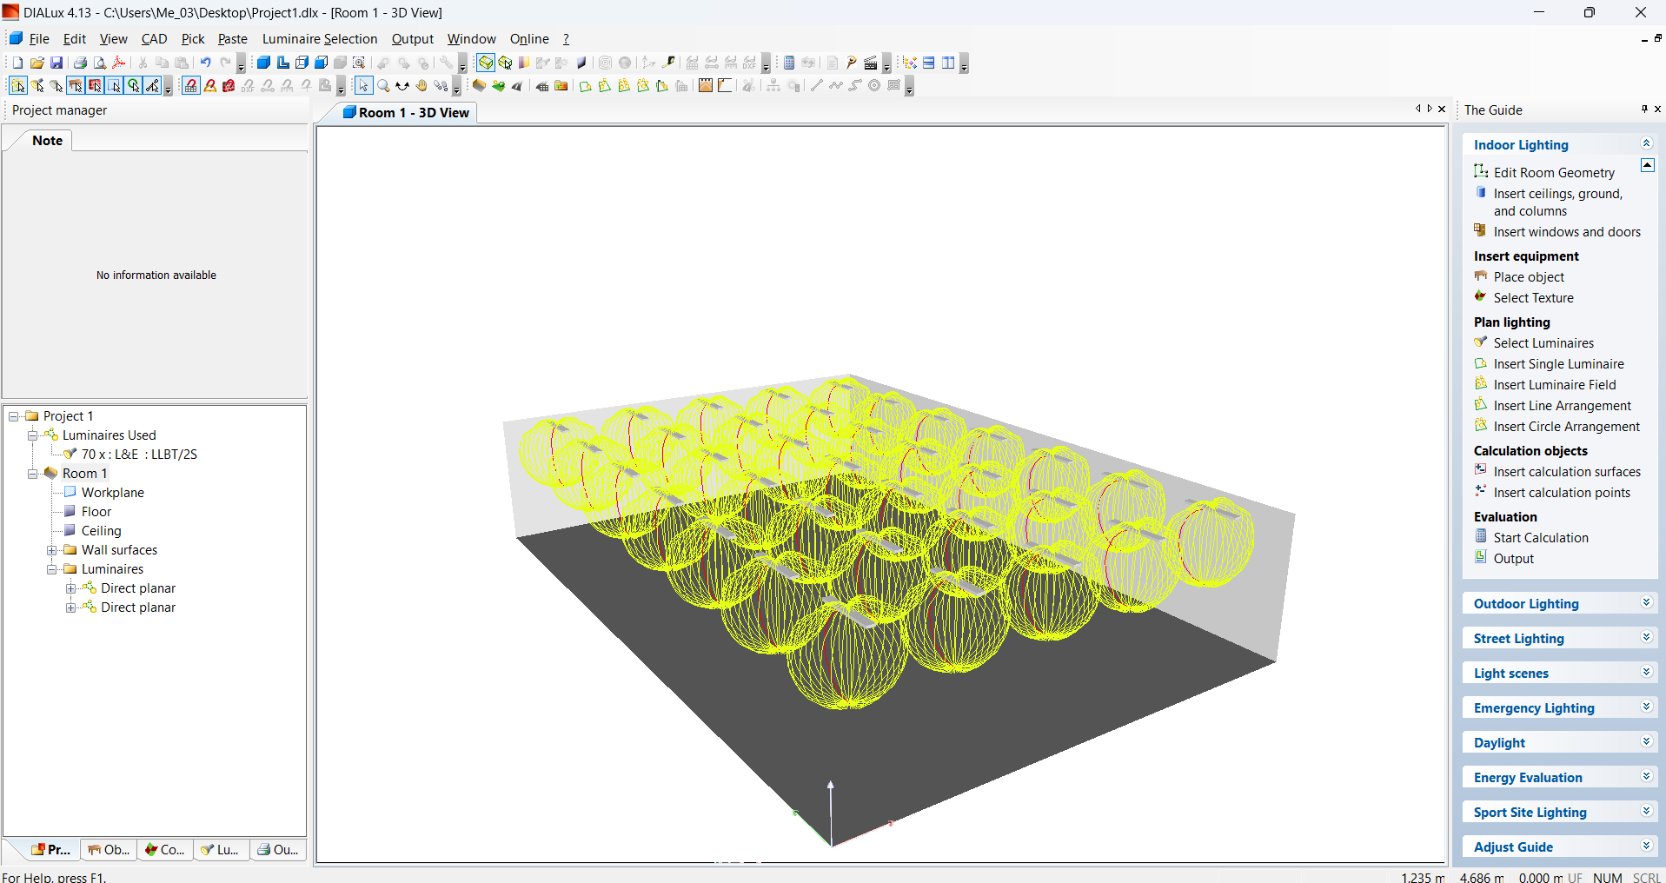Expand the Wall surfaces folder
1666x883 pixels.
[x=52, y=550]
